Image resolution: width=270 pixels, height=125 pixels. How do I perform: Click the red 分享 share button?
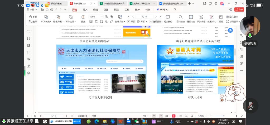(240, 9)
